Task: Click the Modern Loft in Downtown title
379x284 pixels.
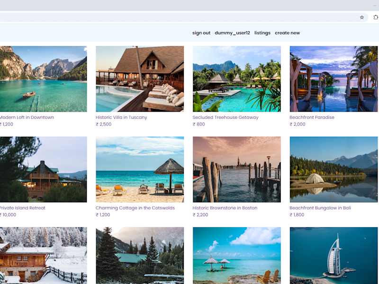Action: [x=27, y=117]
